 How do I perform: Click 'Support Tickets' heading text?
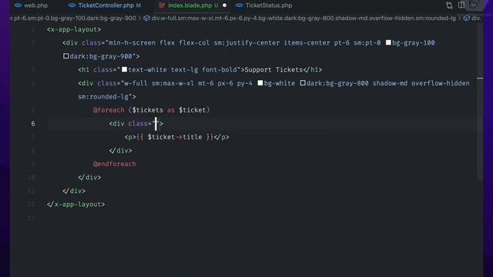[x=273, y=70]
